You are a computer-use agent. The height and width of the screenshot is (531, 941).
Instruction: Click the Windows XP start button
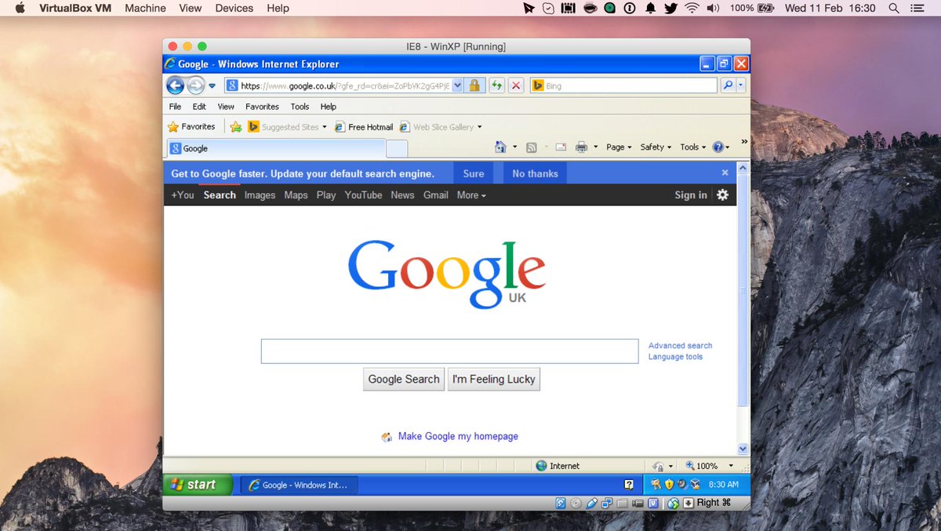pyautogui.click(x=198, y=485)
